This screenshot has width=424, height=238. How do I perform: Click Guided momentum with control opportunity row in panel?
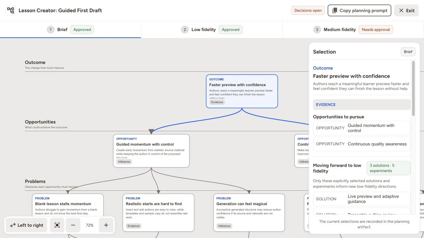click(x=362, y=128)
